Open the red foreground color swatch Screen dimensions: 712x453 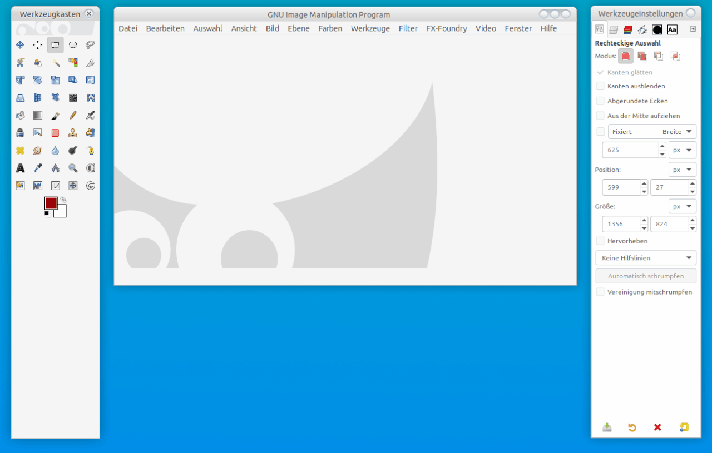(x=50, y=202)
